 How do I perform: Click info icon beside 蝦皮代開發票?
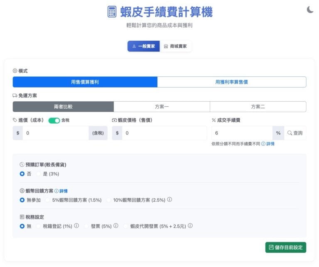190,226
